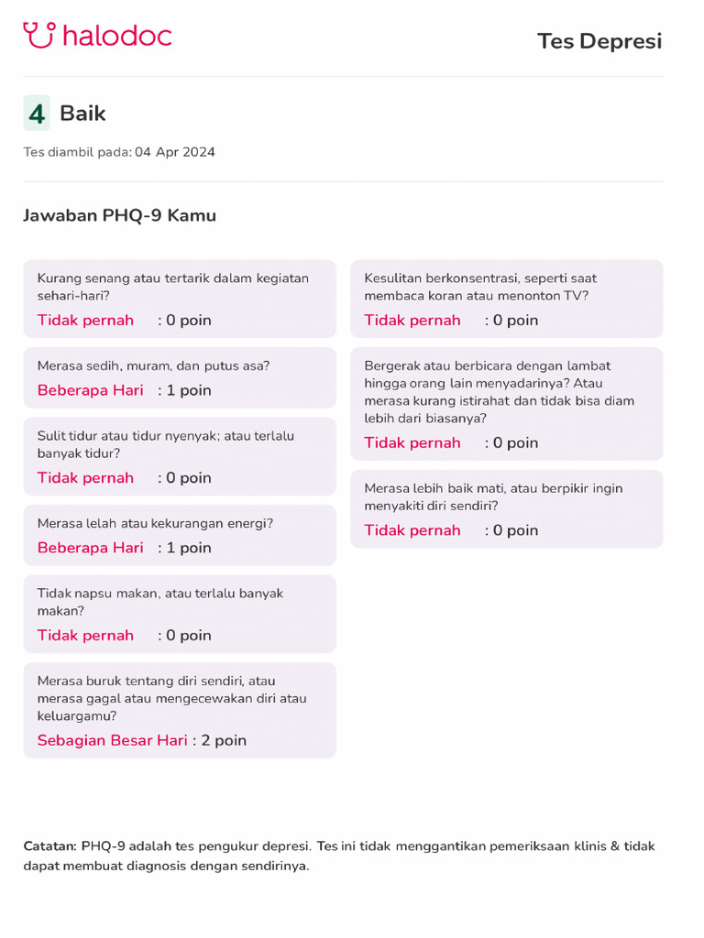Viewport: 704px width, 938px height.
Task: Click the Tes Depresi page title
Action: (x=599, y=41)
